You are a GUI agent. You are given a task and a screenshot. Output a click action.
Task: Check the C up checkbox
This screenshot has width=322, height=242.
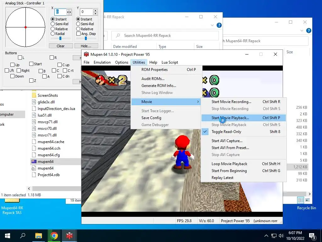pyautogui.click(x=59, y=65)
